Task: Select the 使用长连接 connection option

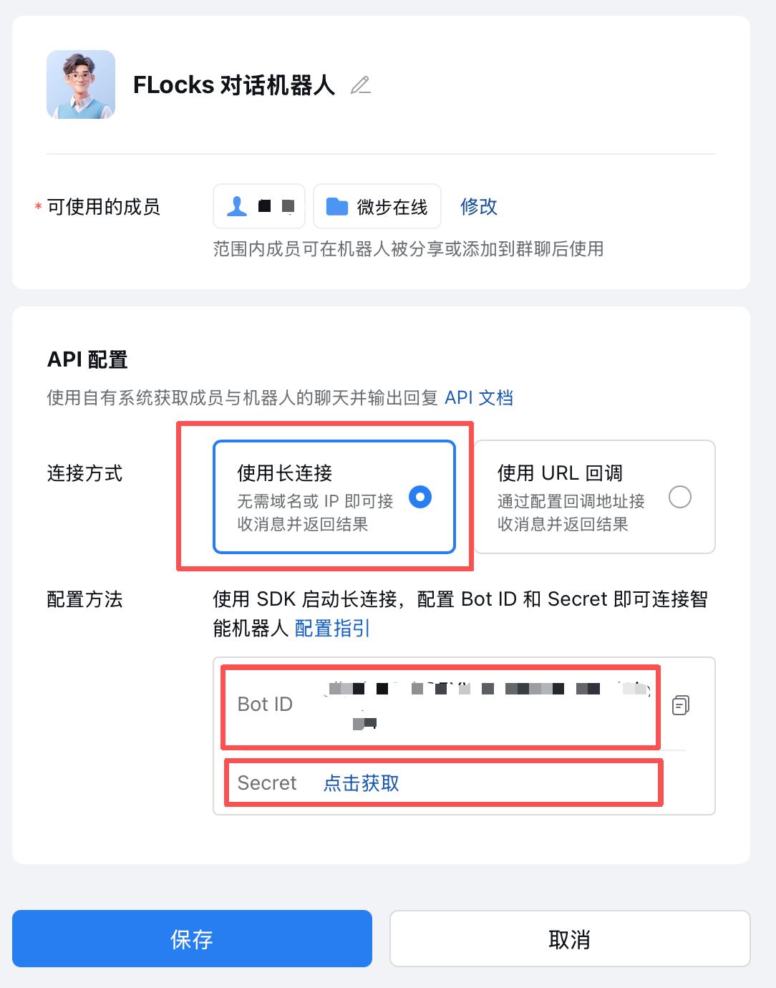Action: pyautogui.click(x=333, y=496)
